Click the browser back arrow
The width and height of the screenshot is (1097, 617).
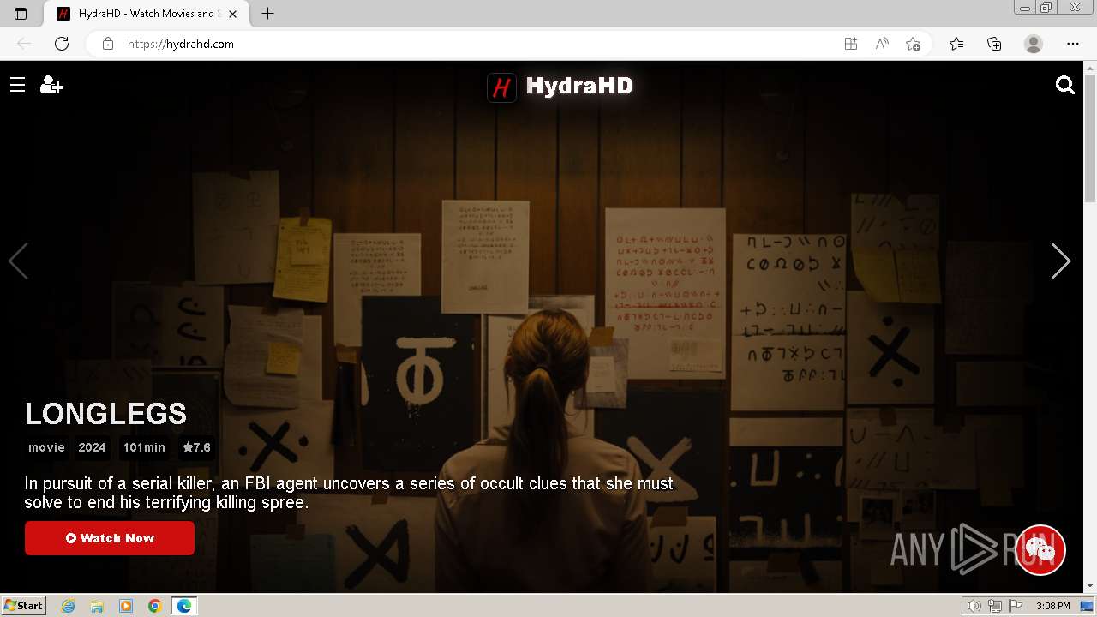24,44
